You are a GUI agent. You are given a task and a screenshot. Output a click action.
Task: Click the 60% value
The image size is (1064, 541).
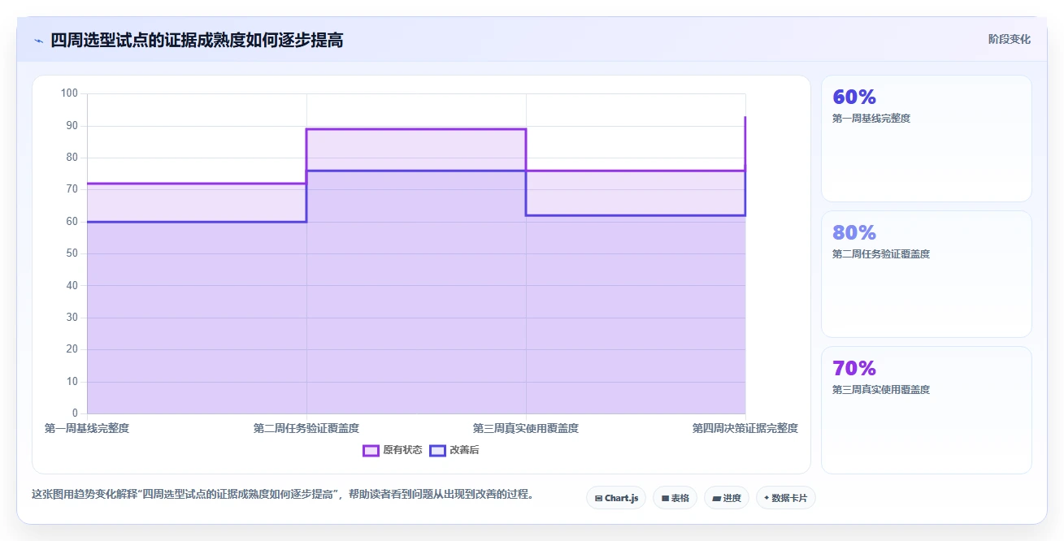click(854, 97)
